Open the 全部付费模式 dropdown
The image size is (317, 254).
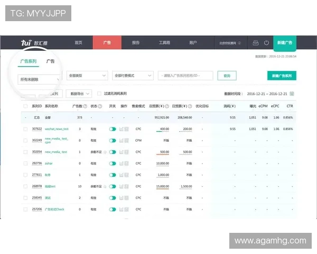tap(133, 76)
